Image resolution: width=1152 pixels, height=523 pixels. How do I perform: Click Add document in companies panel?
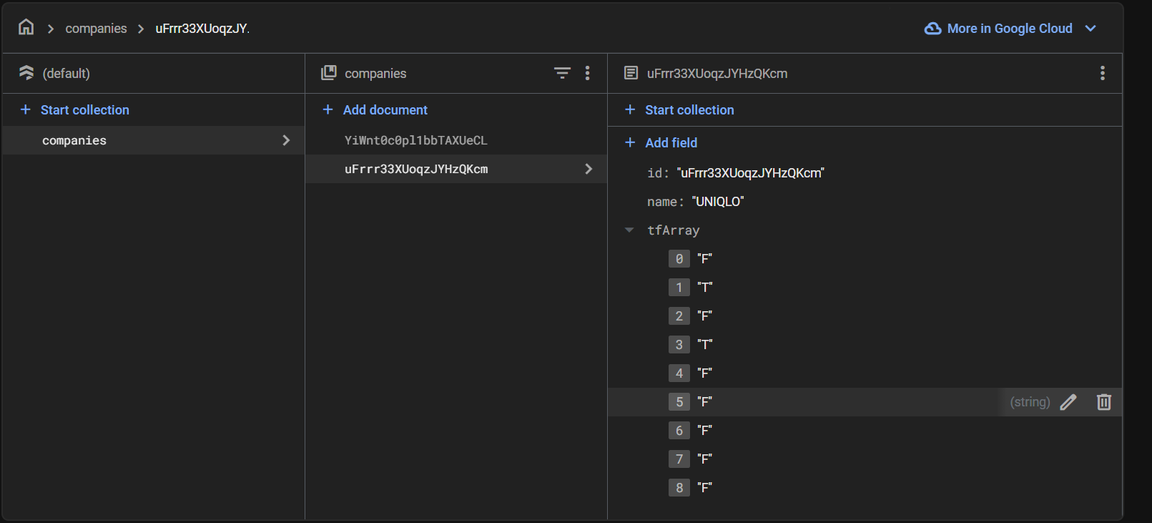click(385, 109)
